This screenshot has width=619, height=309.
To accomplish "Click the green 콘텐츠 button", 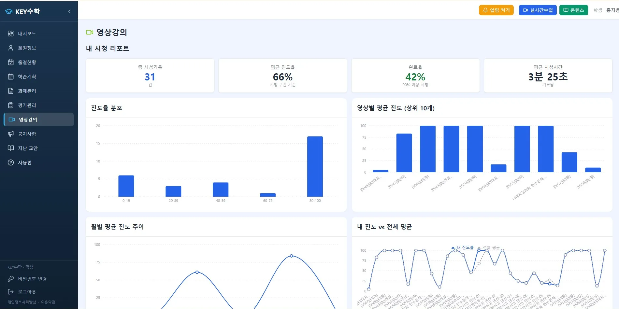I will pos(573,10).
